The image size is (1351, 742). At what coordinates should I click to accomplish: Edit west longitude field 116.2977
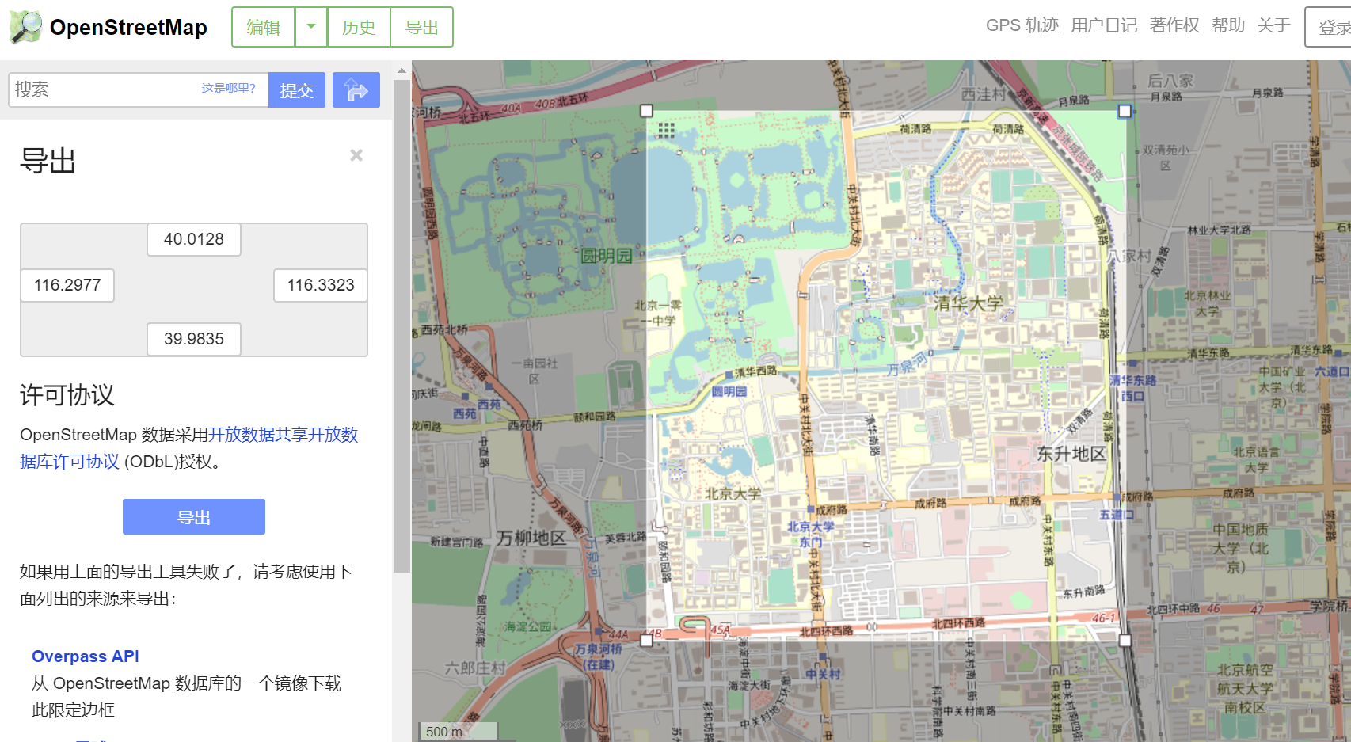click(67, 285)
